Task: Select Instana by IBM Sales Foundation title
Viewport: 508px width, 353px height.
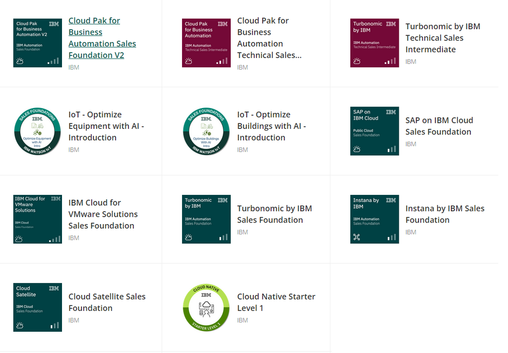Action: 444,214
